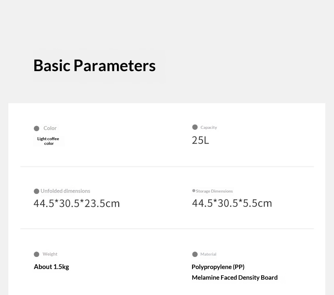
Task: Click the 25L capacity value
Action: click(x=200, y=140)
